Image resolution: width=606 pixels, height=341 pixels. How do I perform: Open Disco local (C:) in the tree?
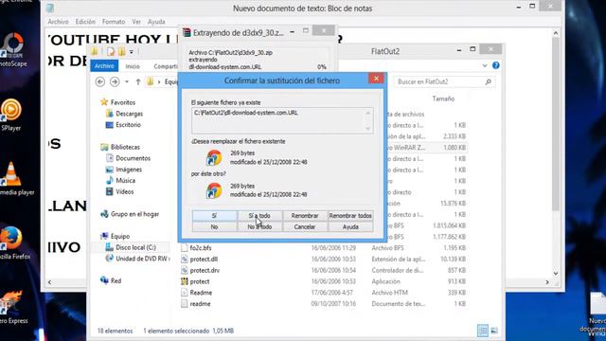tap(135, 247)
